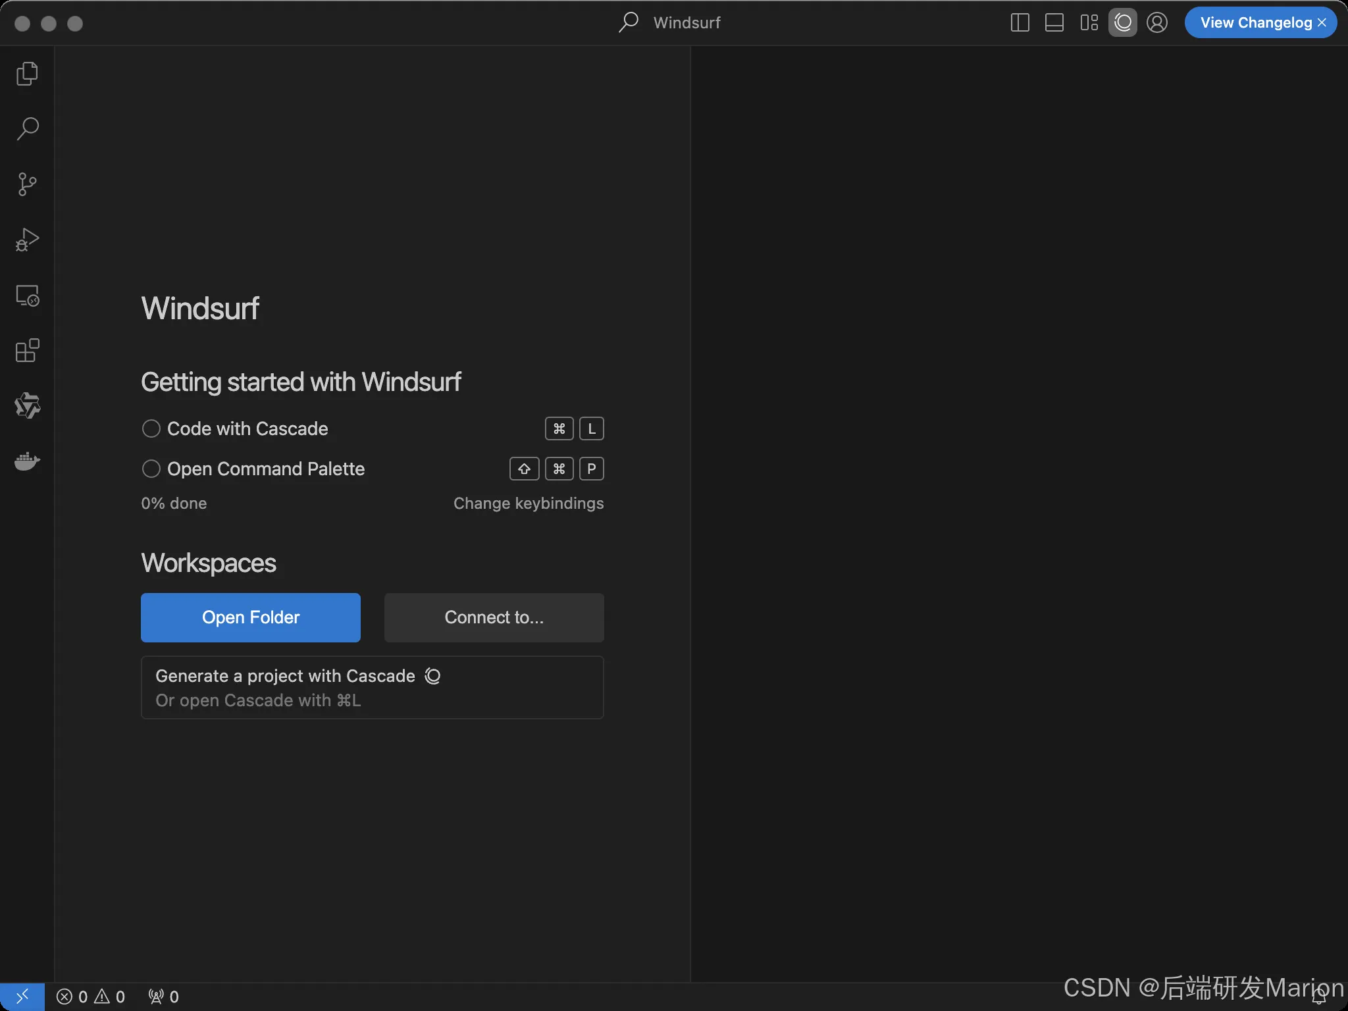Click the View Changelog button
The height and width of the screenshot is (1011, 1348).
click(x=1255, y=22)
